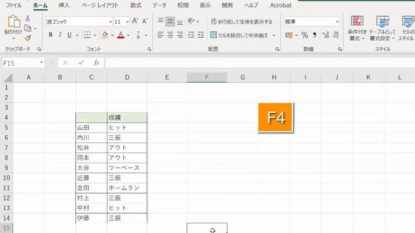This screenshot has width=415, height=233.
Task: Open underline style dropdown arrow
Action: coord(77,35)
